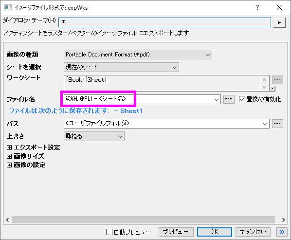Expand the 画像サイズ section
Image resolution: width=291 pixels, height=240 pixels.
tap(9, 156)
